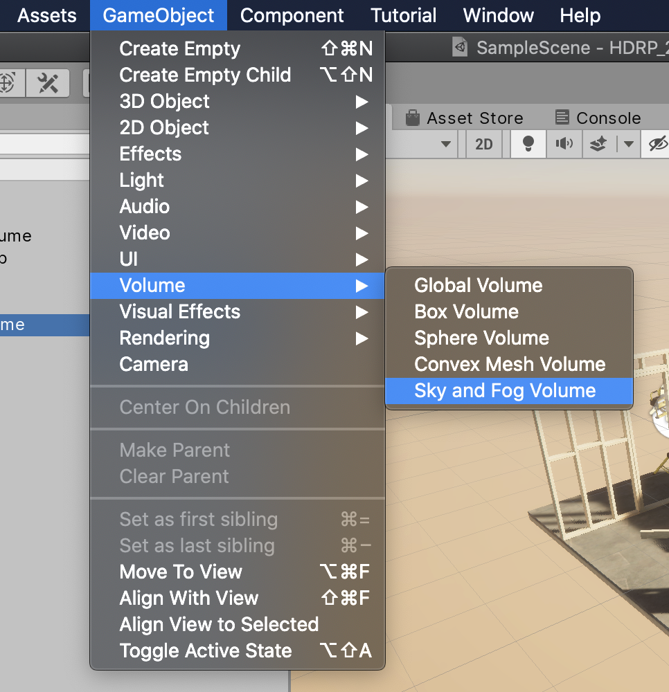669x692 pixels.
Task: Open the shading mode dropdown arrow
Action: [x=446, y=144]
